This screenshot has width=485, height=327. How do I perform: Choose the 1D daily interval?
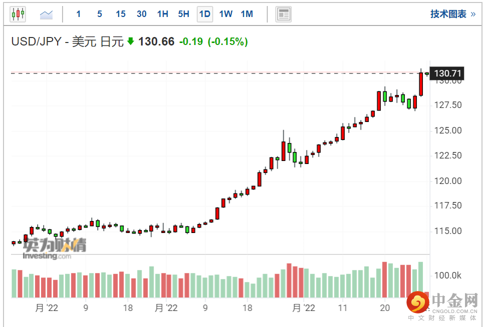(x=205, y=14)
